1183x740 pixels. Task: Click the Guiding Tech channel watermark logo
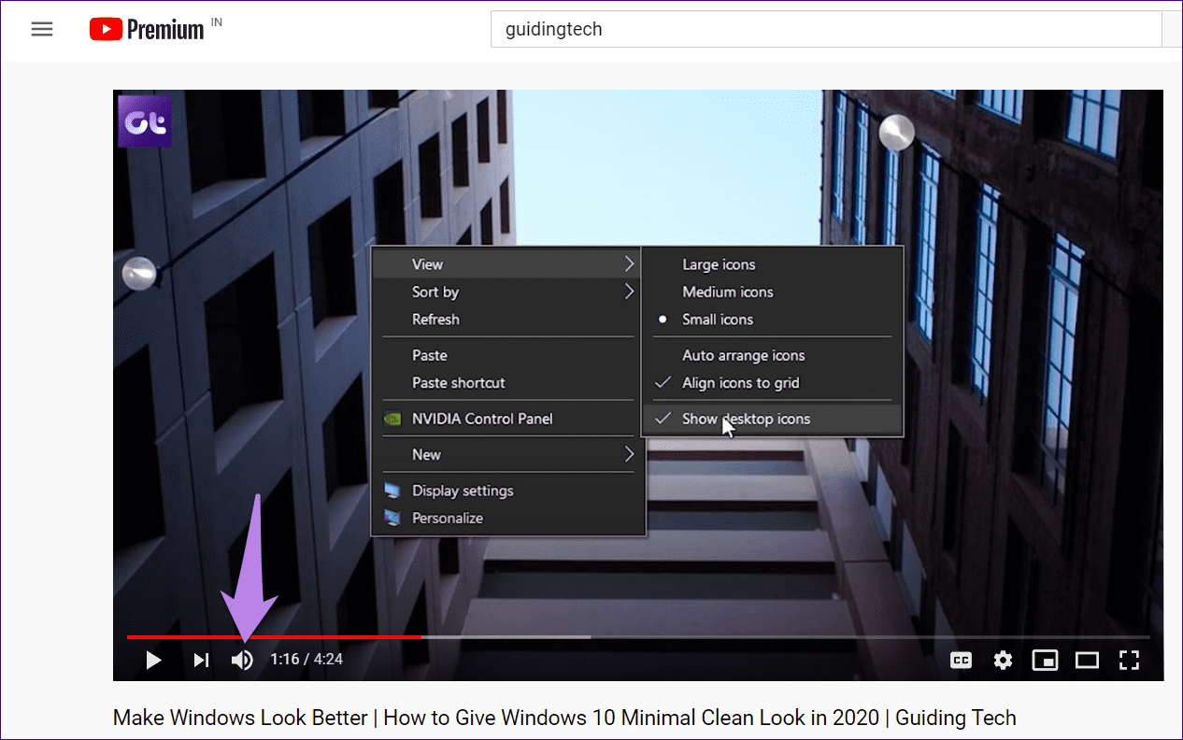click(145, 121)
